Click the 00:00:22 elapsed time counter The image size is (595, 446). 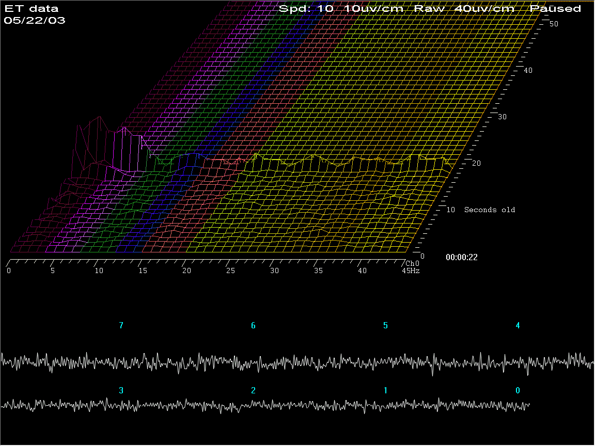pyautogui.click(x=461, y=257)
